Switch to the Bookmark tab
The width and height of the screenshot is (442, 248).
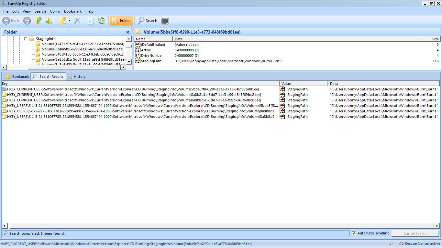17,77
